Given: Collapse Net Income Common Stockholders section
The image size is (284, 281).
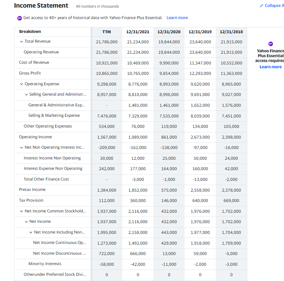Looking at the screenshot, I should click(21, 211).
